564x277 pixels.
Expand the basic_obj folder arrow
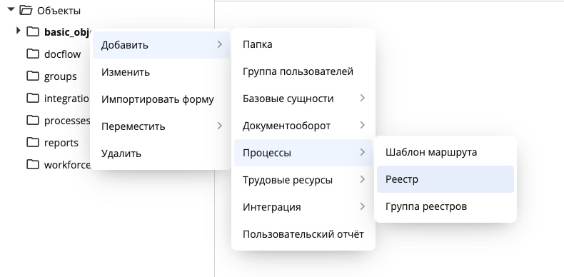pyautogui.click(x=19, y=31)
